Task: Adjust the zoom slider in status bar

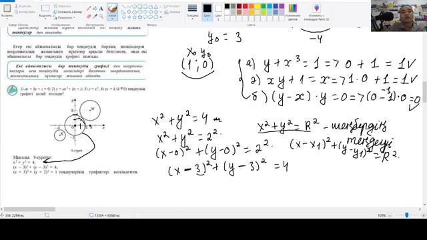Action: [x=406, y=215]
